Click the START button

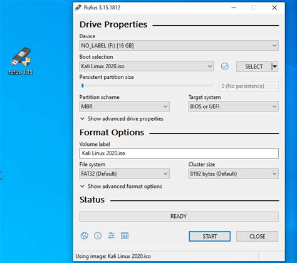(209, 236)
